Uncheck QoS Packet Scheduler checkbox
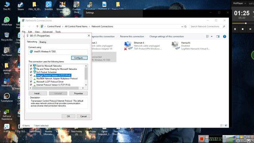254x143 pixels. pos(31,72)
